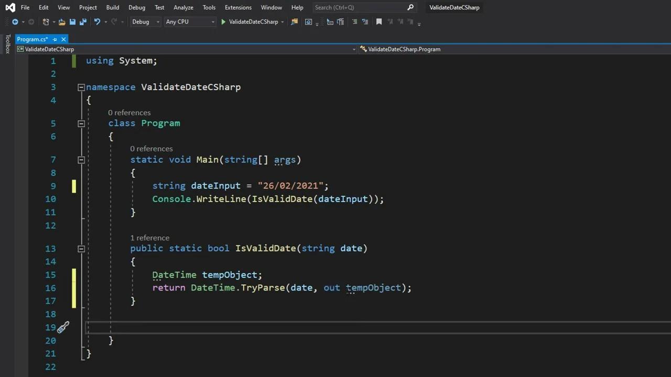The image size is (671, 377).
Task: Click the Open File icon
Action: pos(61,21)
